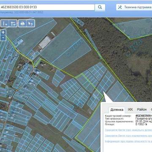Image resolution: width=152 pixels, height=152 pixels.
Task: Focus the cadastral number search field
Action: coord(47,7)
